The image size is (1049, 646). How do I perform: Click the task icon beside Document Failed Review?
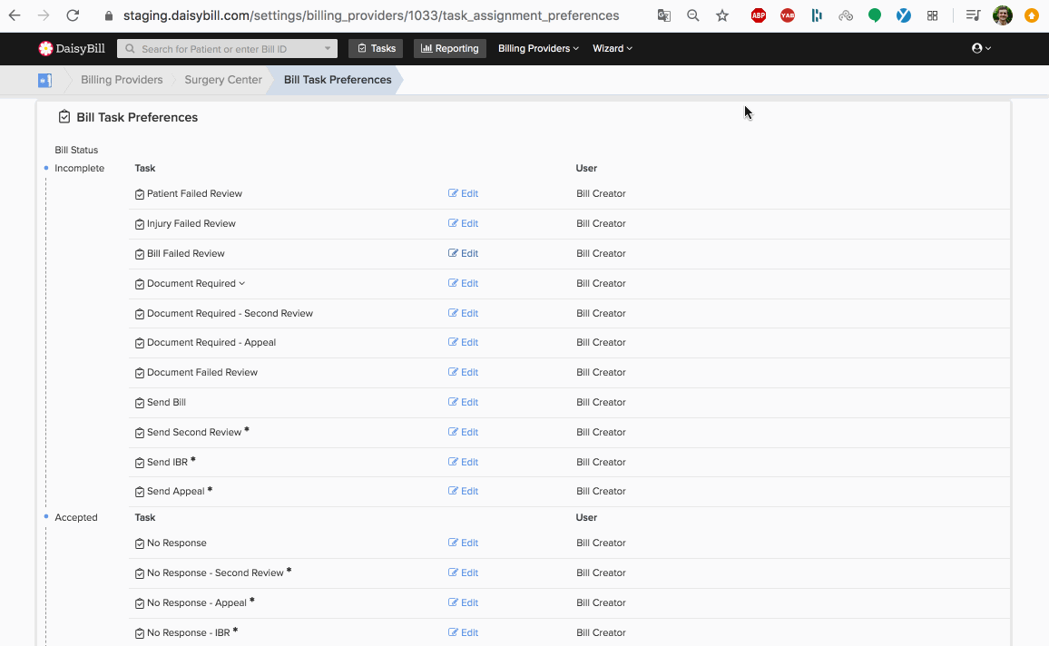[x=139, y=373]
